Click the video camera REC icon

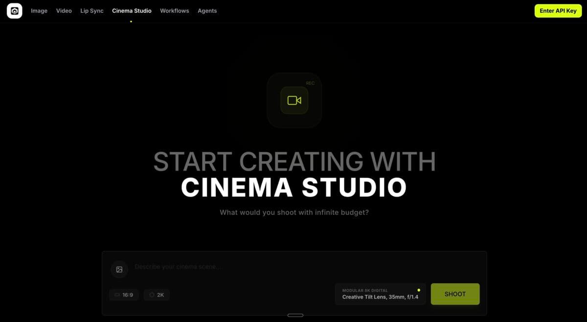(294, 100)
